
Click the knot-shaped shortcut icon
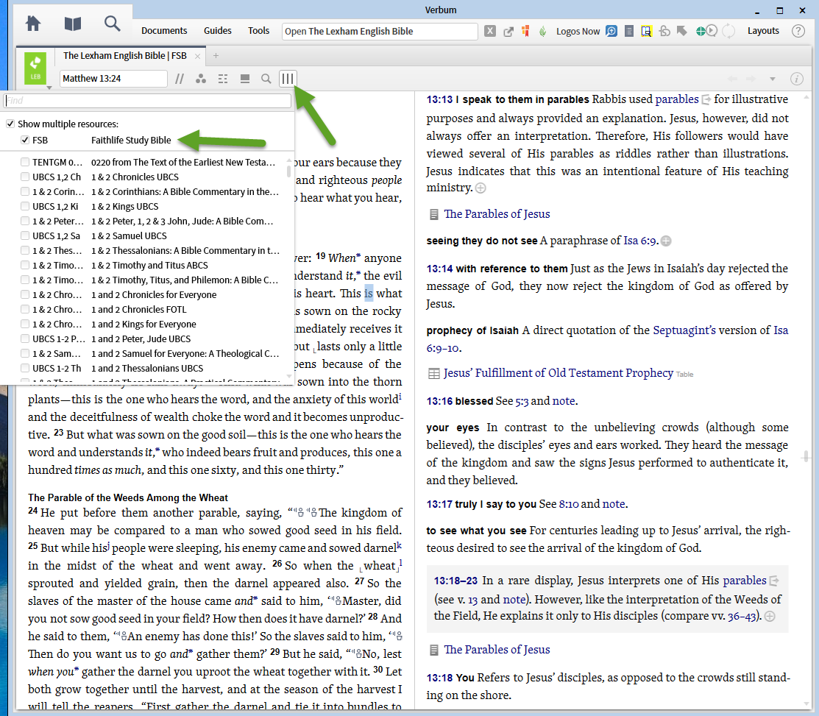[664, 31]
